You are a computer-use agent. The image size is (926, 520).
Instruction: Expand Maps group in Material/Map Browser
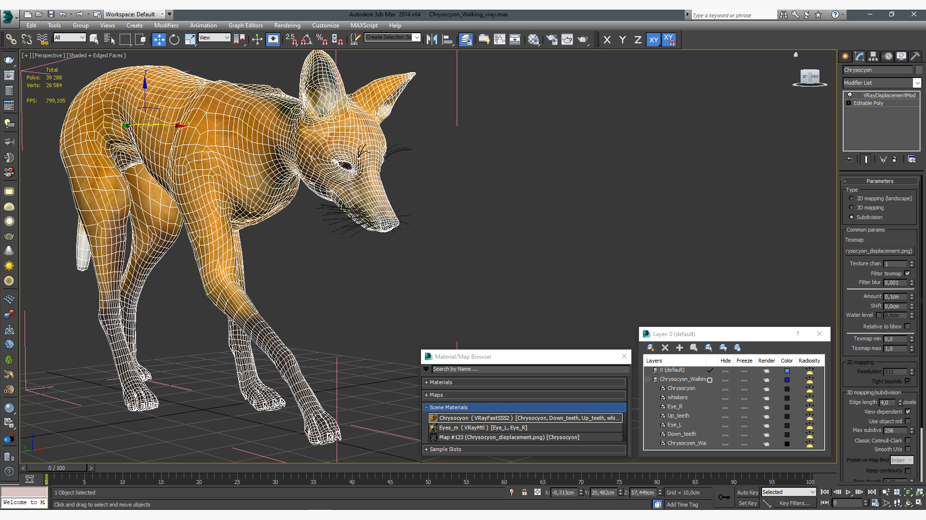pos(426,395)
